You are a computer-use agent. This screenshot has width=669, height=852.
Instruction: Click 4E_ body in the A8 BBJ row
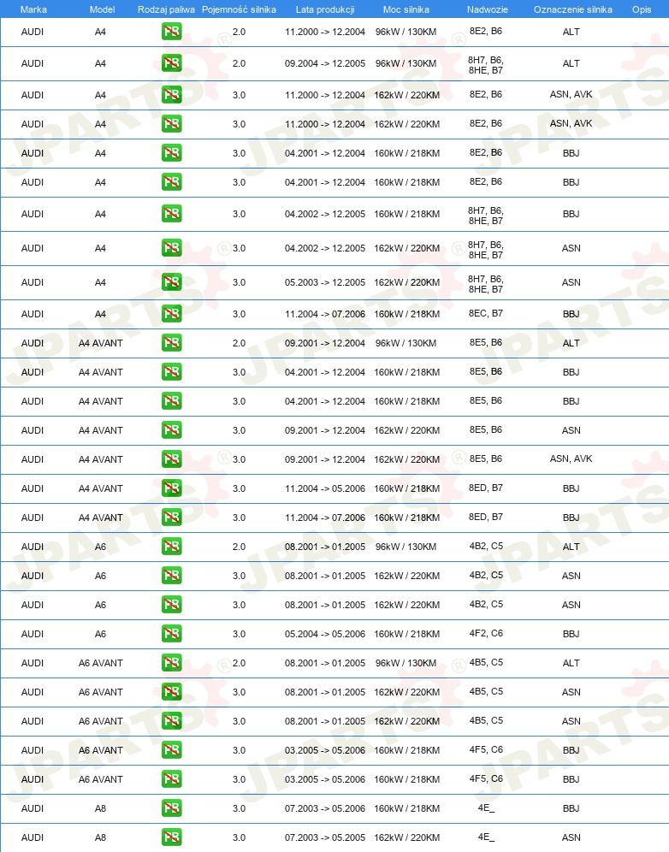pyautogui.click(x=486, y=808)
